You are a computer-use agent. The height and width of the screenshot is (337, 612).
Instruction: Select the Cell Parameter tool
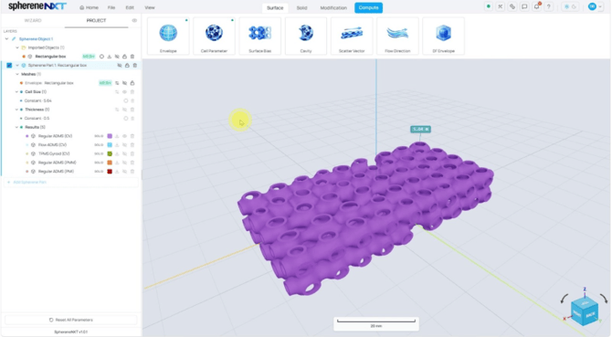[214, 36]
